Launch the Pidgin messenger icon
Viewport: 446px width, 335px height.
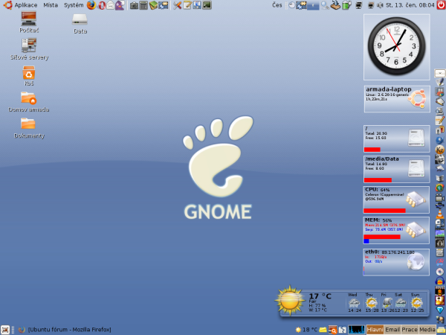[x=120, y=5]
